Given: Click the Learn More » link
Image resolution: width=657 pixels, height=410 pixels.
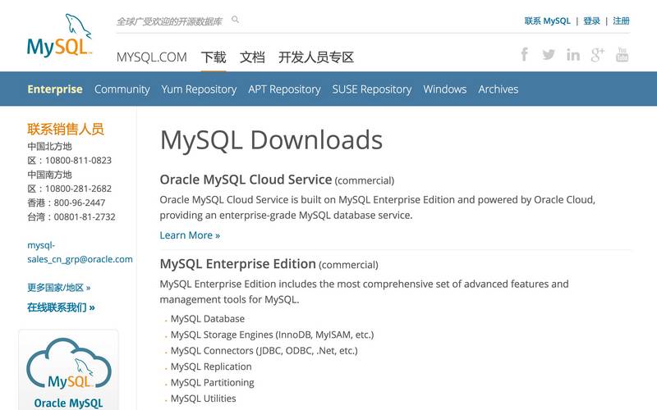Looking at the screenshot, I should (x=190, y=235).
